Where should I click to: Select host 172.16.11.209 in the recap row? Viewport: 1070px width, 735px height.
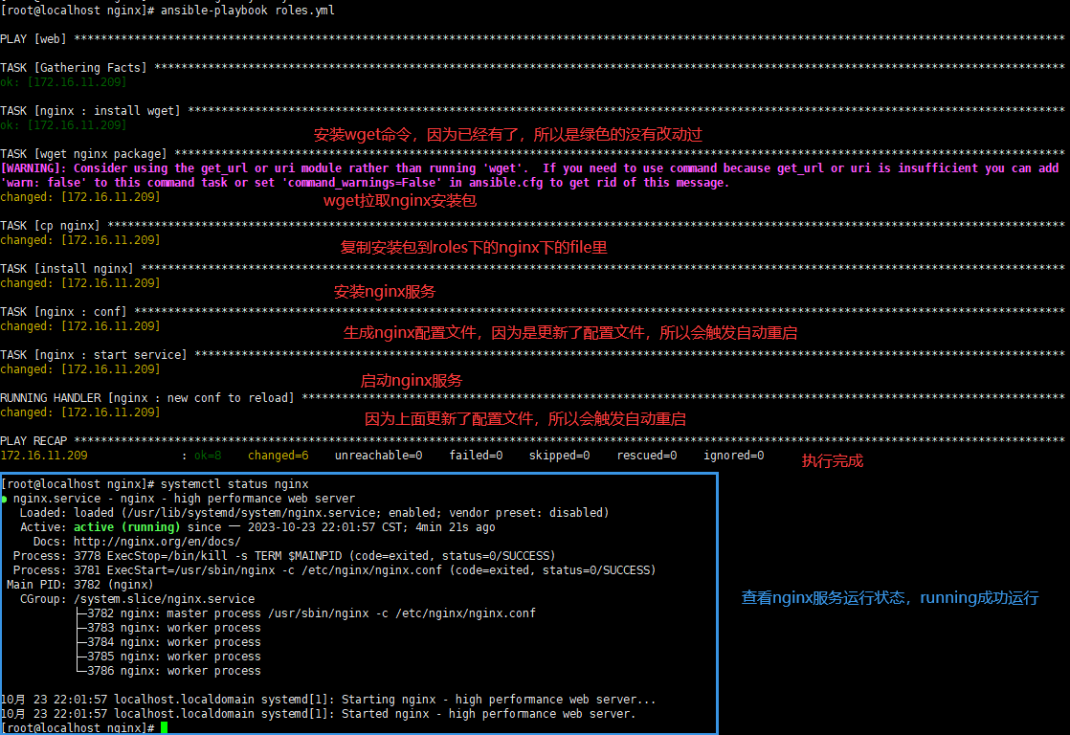coord(44,456)
